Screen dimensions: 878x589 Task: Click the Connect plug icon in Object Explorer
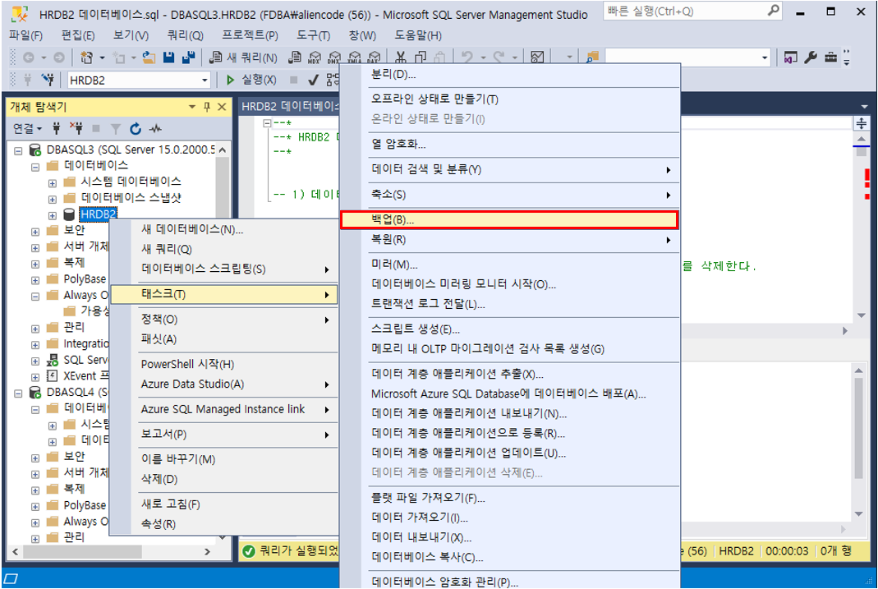coord(56,129)
